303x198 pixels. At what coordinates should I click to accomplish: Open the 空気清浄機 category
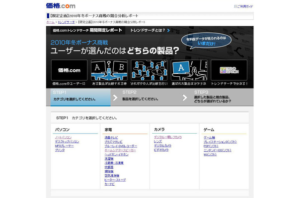click(112, 176)
